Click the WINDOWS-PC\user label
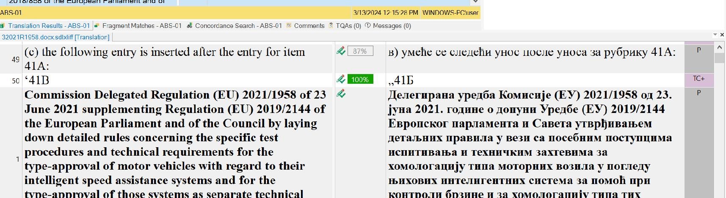The width and height of the screenshot is (726, 198). 450,13
